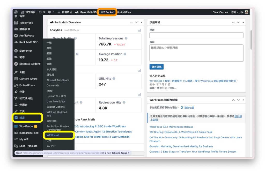Open Akismet Anti-Spam submenu entry

tap(58, 80)
